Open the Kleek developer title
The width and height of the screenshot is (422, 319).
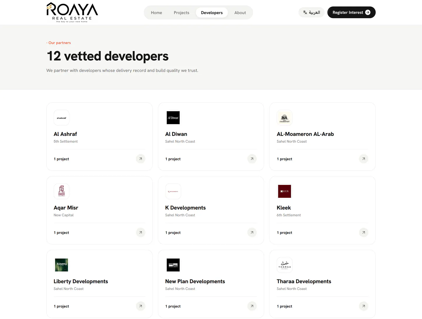(x=284, y=208)
